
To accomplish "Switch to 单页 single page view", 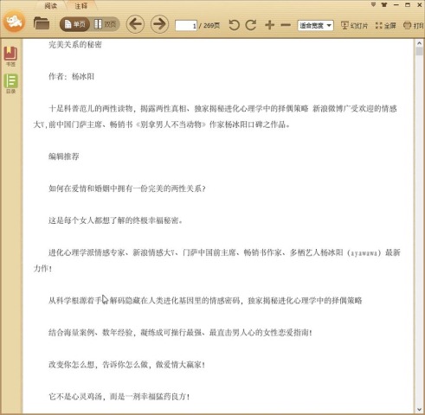I will (x=74, y=24).
